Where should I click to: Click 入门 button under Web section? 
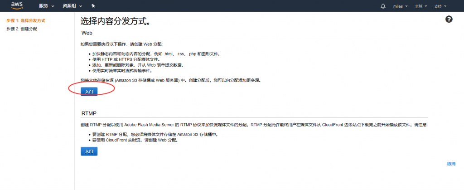[x=89, y=92]
